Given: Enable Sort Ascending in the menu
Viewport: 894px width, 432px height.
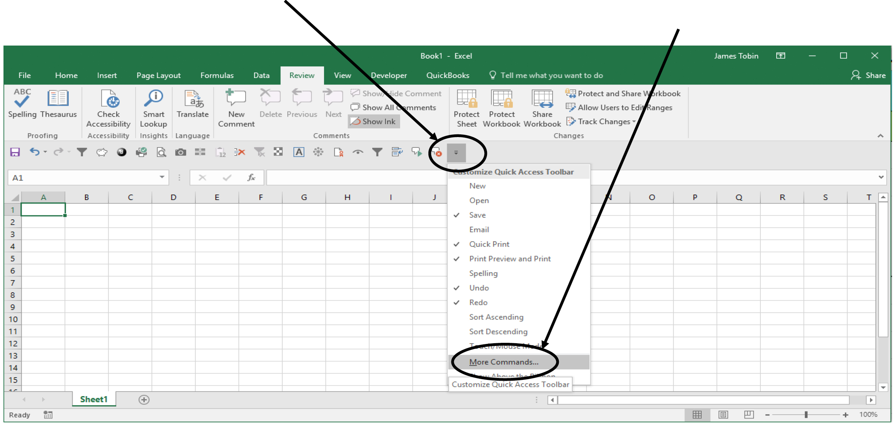Looking at the screenshot, I should 519,317.
